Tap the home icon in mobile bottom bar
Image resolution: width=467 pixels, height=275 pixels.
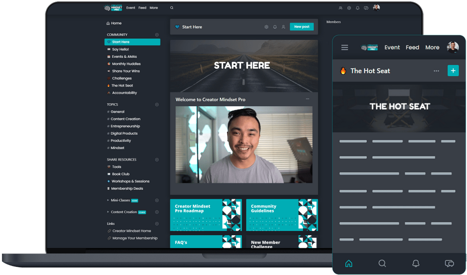(349, 263)
